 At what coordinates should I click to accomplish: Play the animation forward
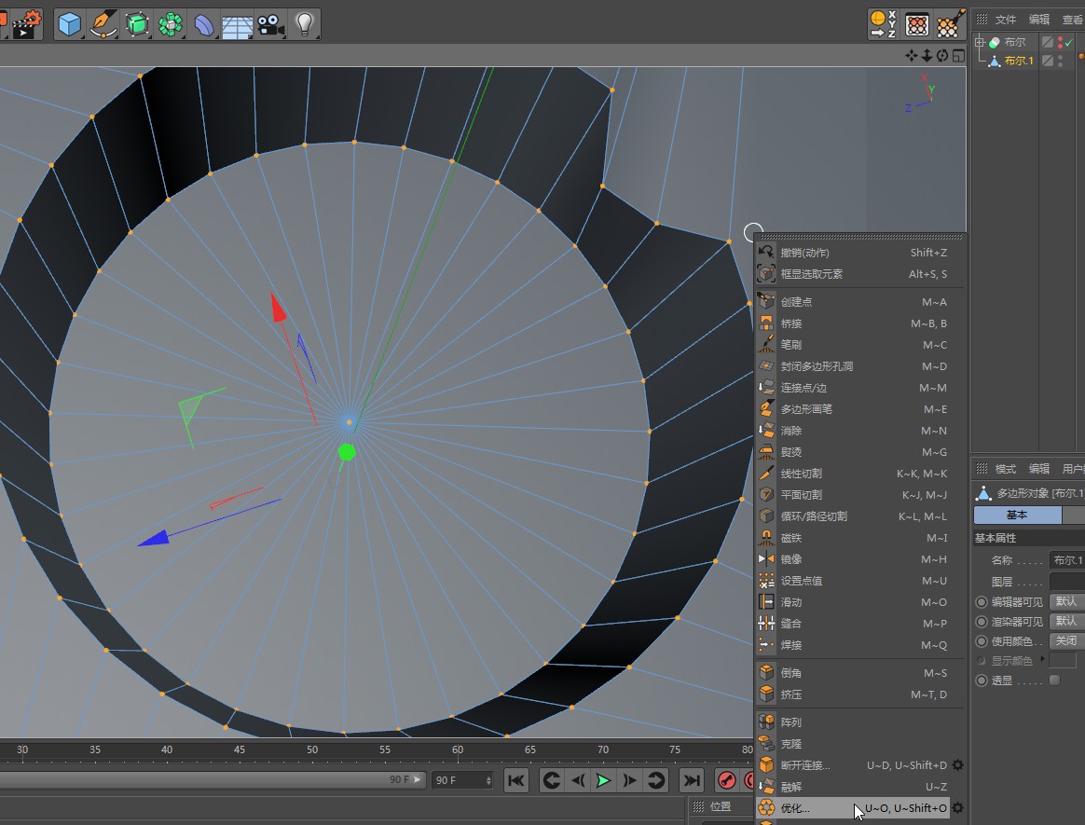pos(603,780)
